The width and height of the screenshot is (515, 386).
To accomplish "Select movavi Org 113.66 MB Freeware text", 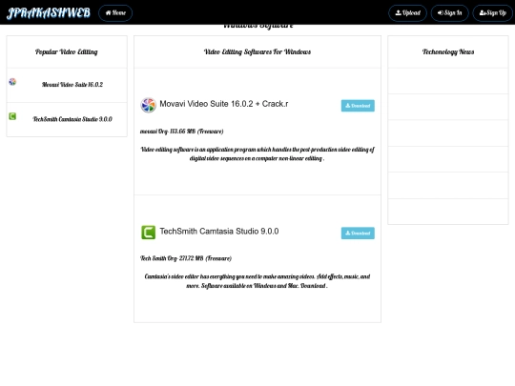I will pos(181,132).
